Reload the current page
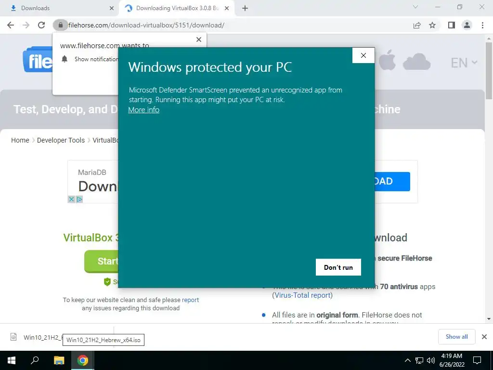Screen dimensions: 493x370 tap(41, 25)
